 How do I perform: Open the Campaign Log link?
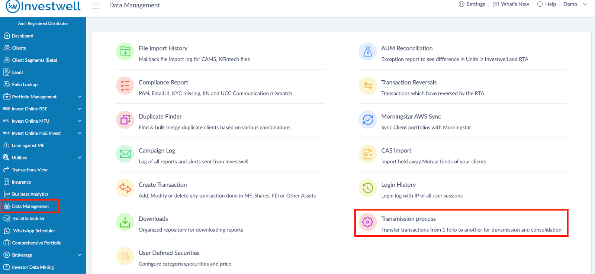[x=157, y=151]
